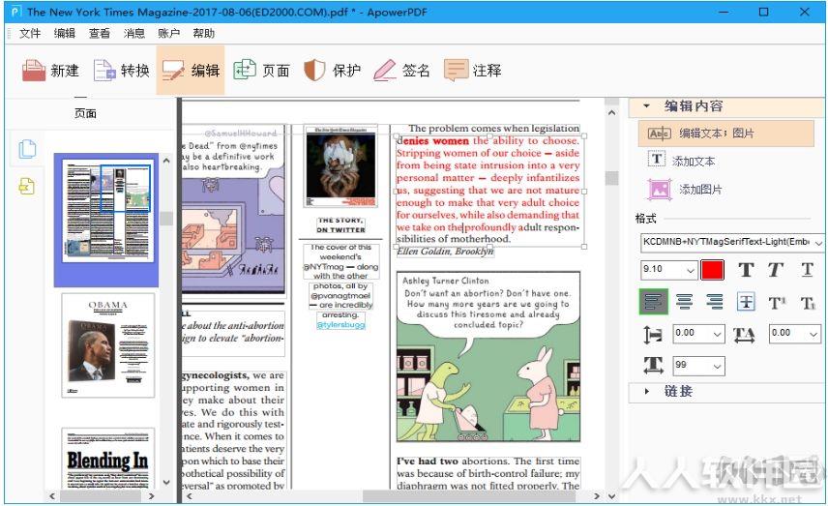The height and width of the screenshot is (506, 828).
Task: Expand the 链接 section
Action: tap(646, 392)
